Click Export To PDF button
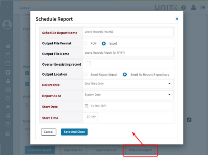 (x=73, y=150)
